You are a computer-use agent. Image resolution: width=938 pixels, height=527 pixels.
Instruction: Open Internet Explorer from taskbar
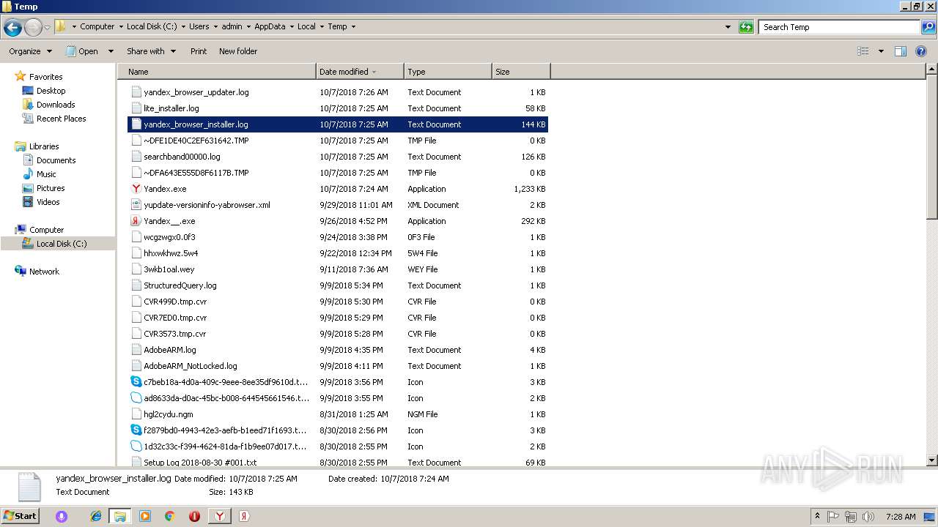coord(96,516)
